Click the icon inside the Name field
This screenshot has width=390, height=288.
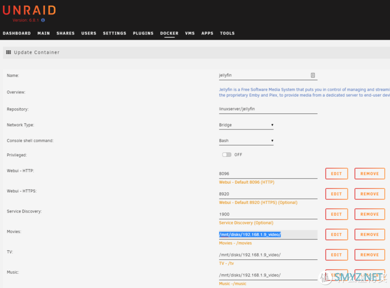point(313,75)
